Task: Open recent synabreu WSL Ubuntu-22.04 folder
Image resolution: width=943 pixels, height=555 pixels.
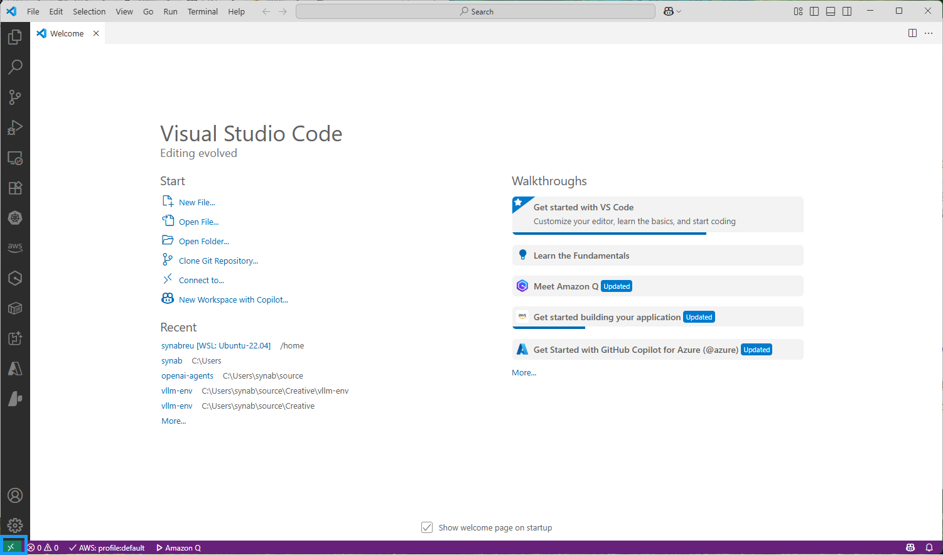Action: coord(216,346)
